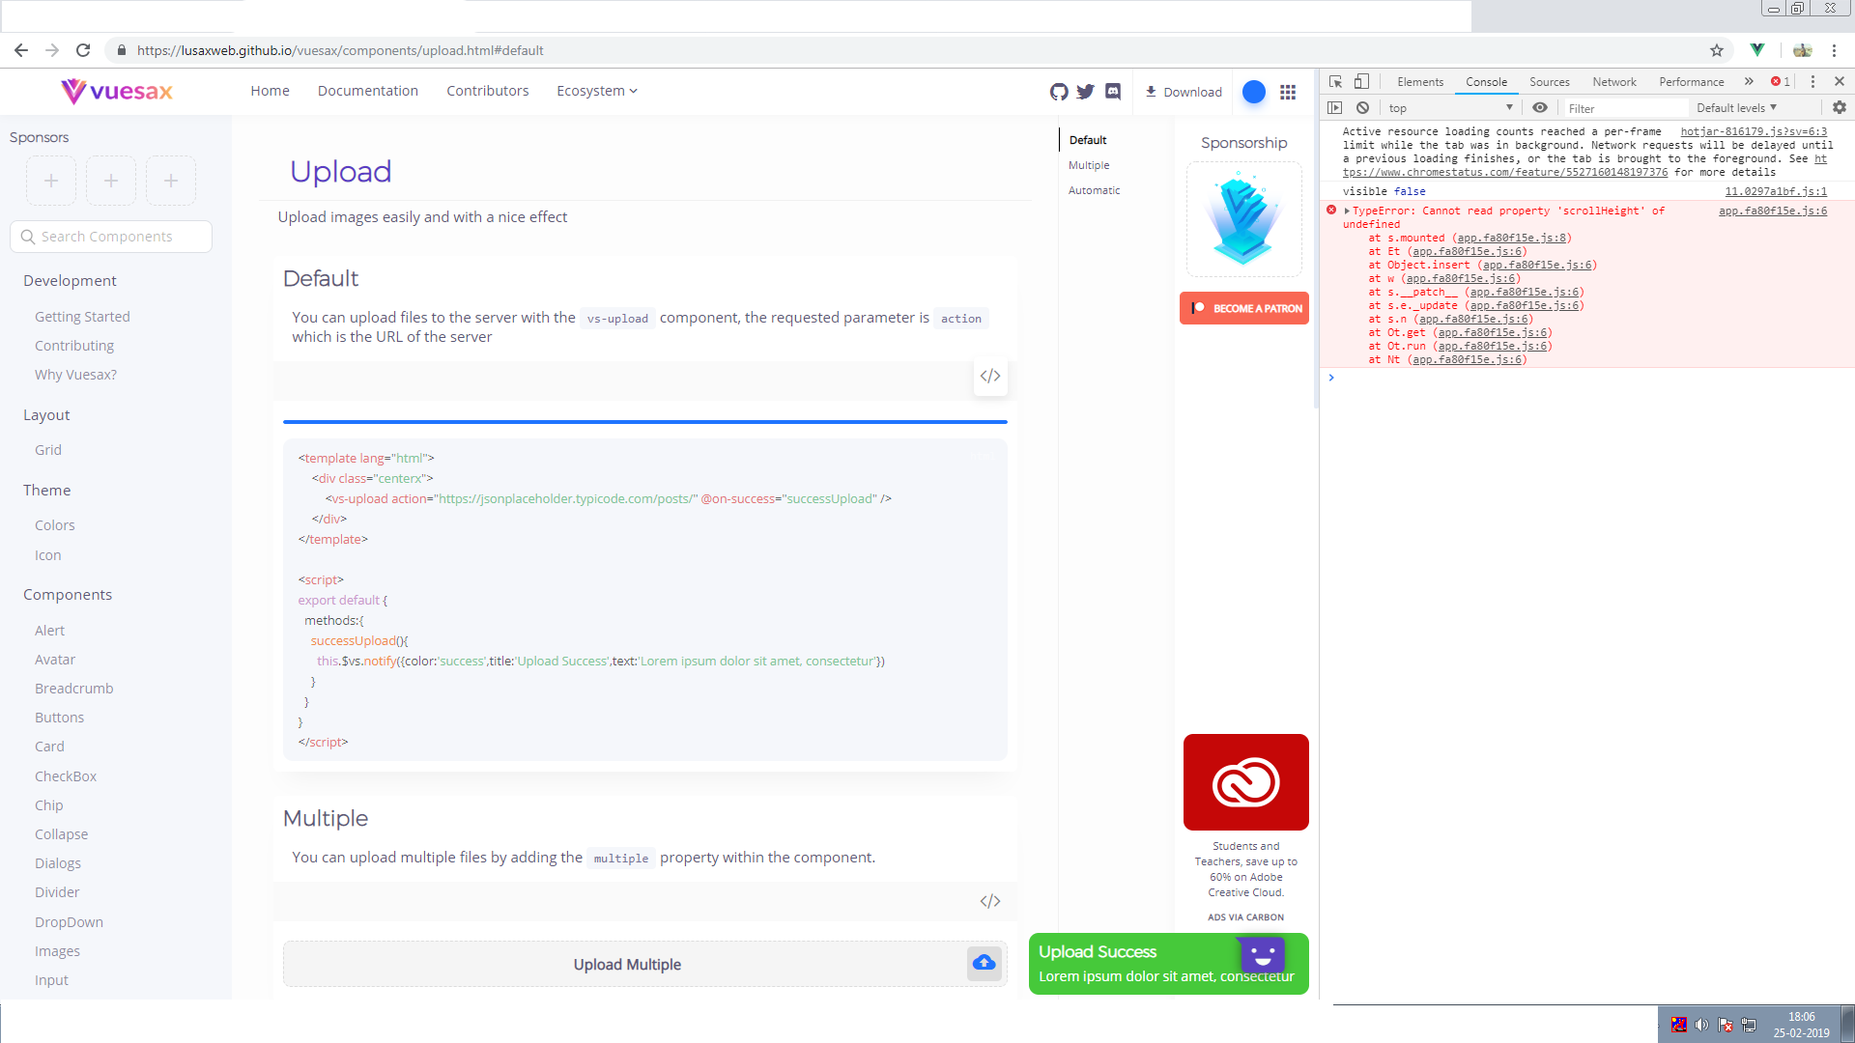Open DevTools settings via the gear icon
The width and height of the screenshot is (1855, 1043).
pyautogui.click(x=1839, y=108)
